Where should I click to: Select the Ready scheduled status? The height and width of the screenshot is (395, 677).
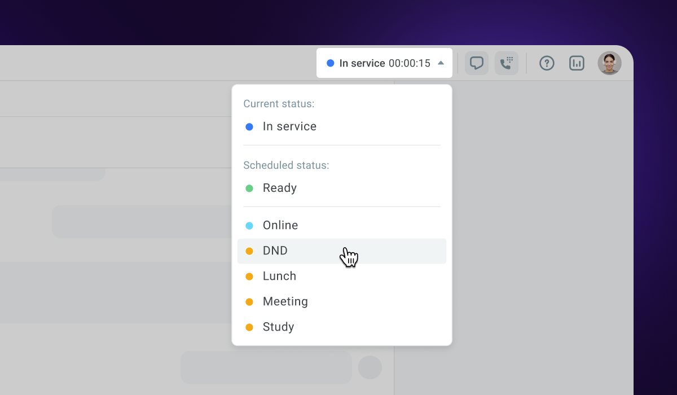[x=342, y=188]
